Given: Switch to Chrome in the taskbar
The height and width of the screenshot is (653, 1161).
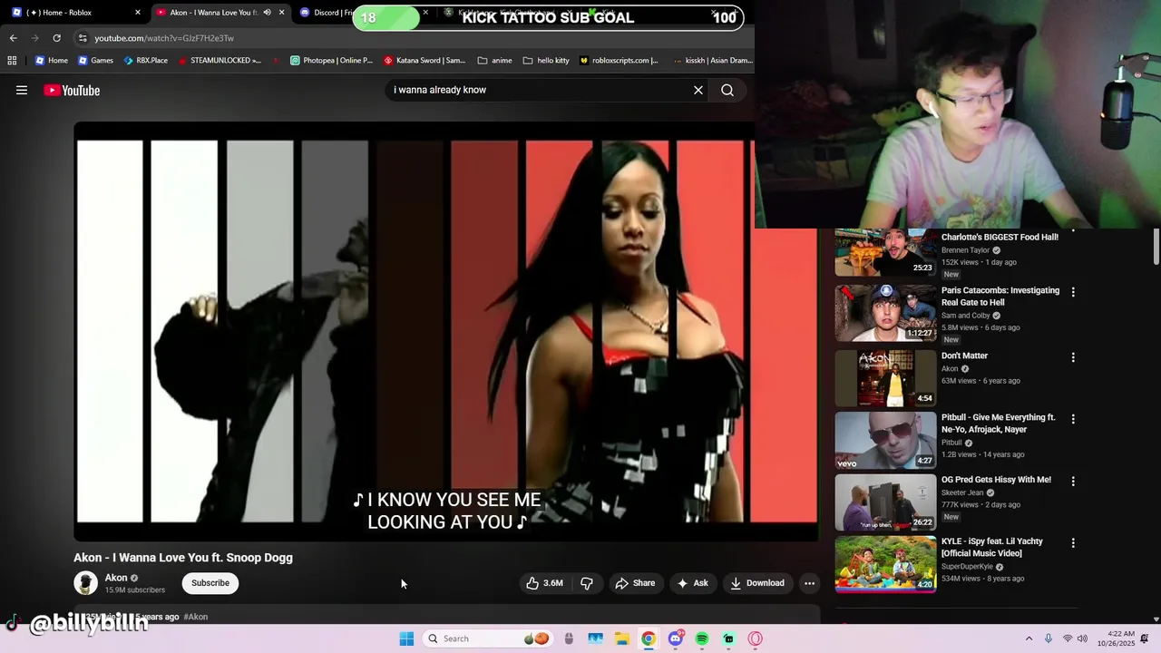Looking at the screenshot, I should [649, 638].
